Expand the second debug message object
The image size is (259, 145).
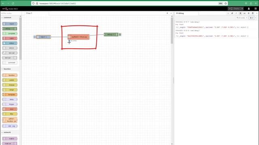coord(176,36)
